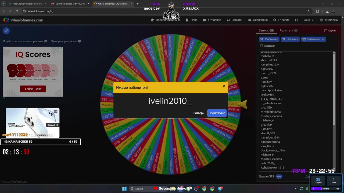This screenshot has width=344, height=193.
Task: Click entry black_winngs_offair in list
Action: [x=273, y=150]
